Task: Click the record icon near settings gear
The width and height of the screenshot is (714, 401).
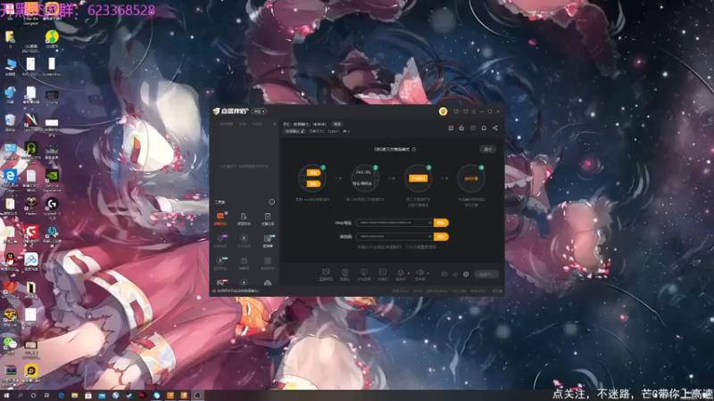Action: pos(444,274)
